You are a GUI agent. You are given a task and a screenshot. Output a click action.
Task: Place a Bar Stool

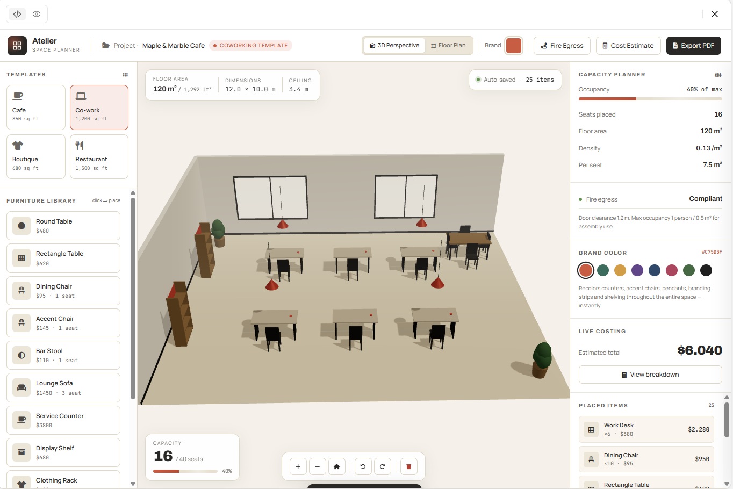coord(63,355)
